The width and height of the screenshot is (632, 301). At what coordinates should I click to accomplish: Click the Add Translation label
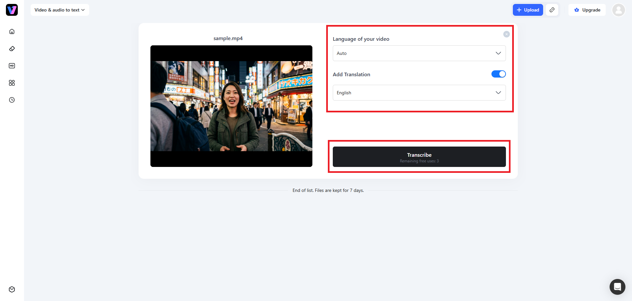click(x=352, y=74)
